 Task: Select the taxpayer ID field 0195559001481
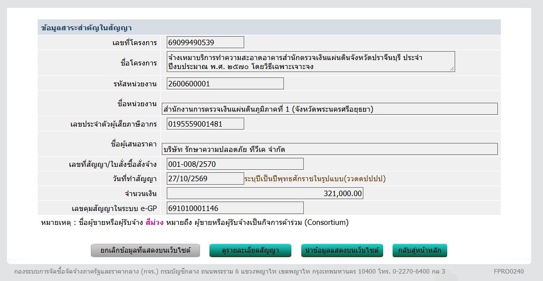(x=205, y=124)
